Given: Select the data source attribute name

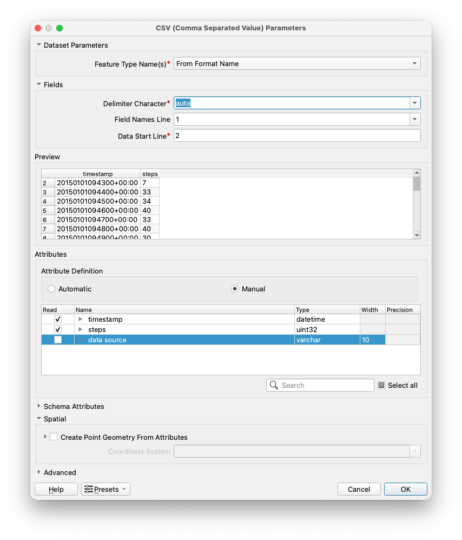Looking at the screenshot, I should (x=107, y=340).
